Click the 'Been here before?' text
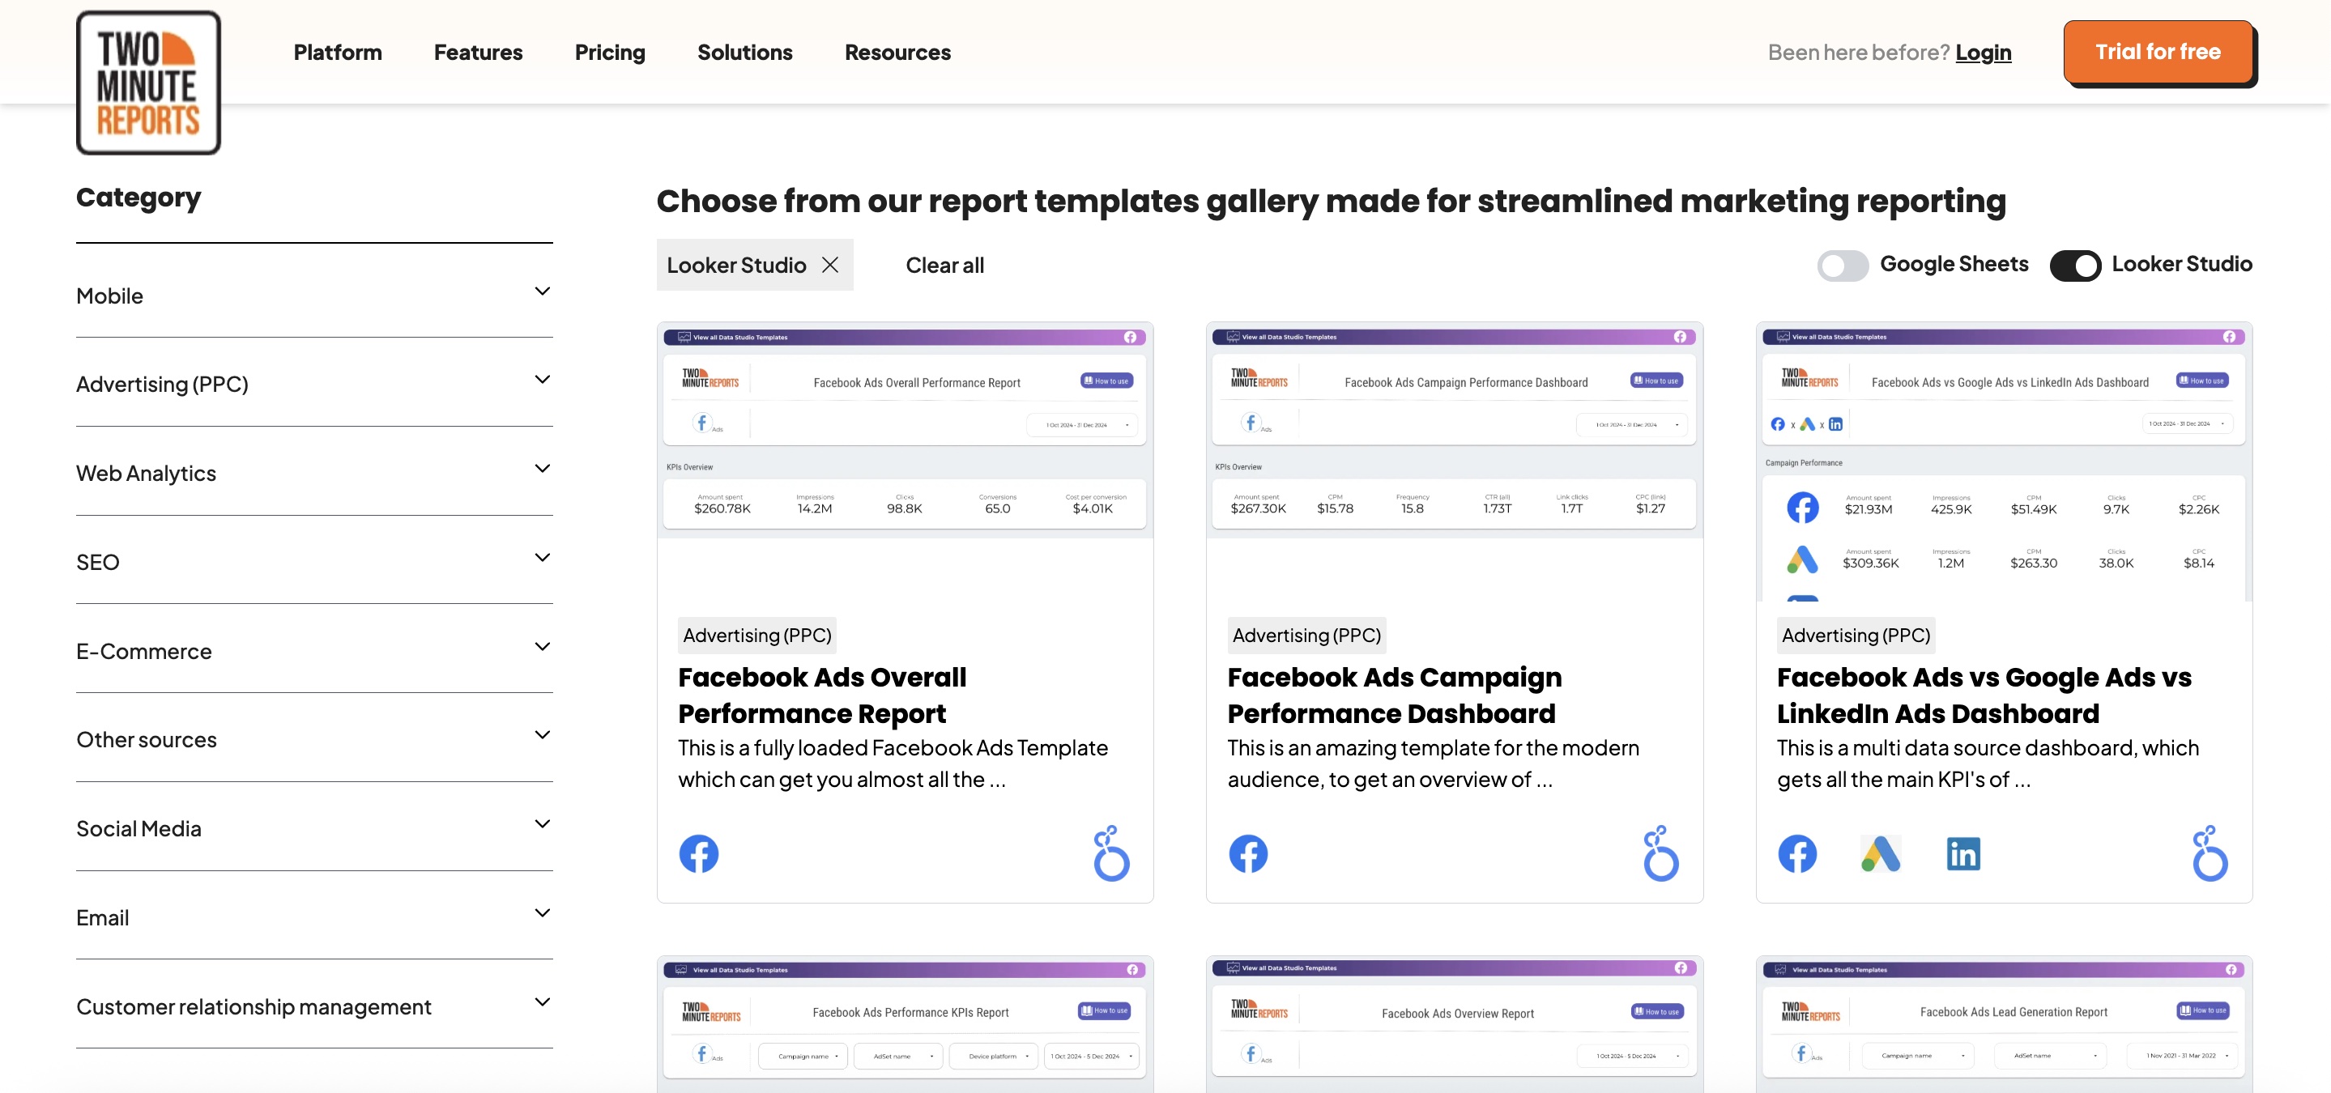This screenshot has height=1093, width=2331. click(x=1858, y=53)
